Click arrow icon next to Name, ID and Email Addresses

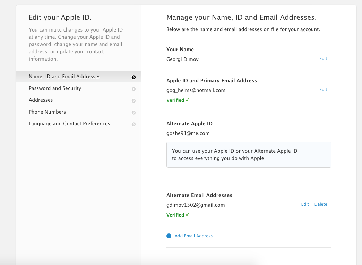click(x=134, y=77)
